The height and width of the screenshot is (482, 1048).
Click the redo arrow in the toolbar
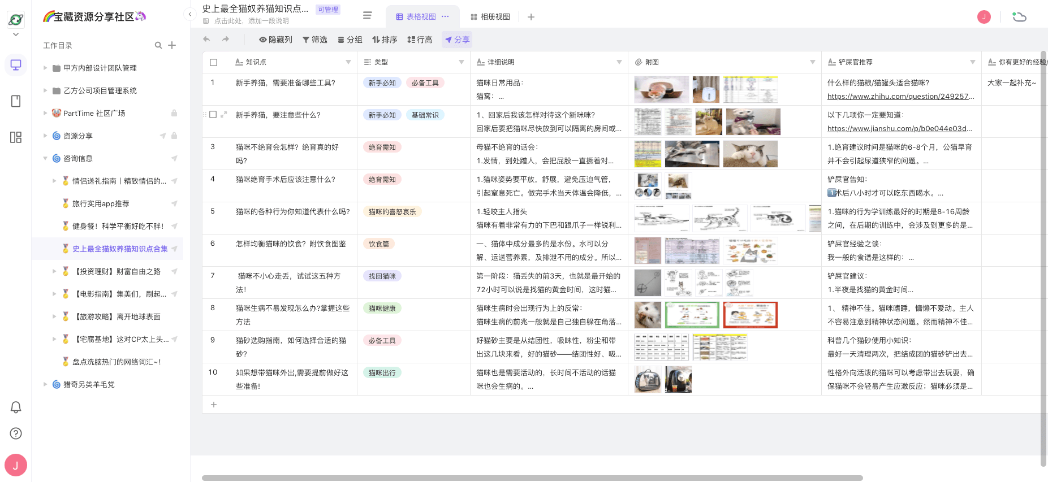tap(226, 40)
